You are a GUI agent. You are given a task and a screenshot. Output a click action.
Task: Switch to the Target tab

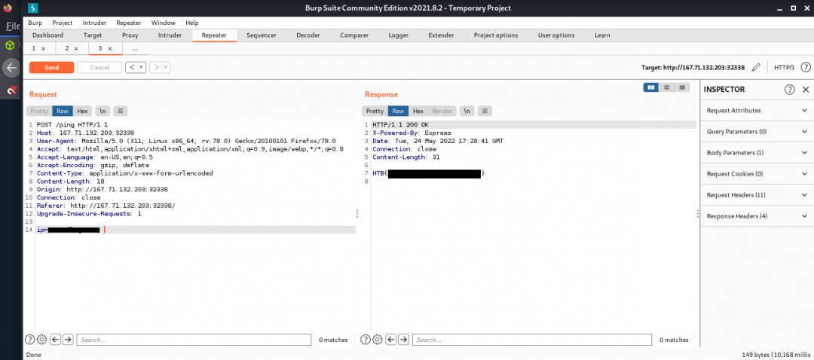tap(93, 35)
